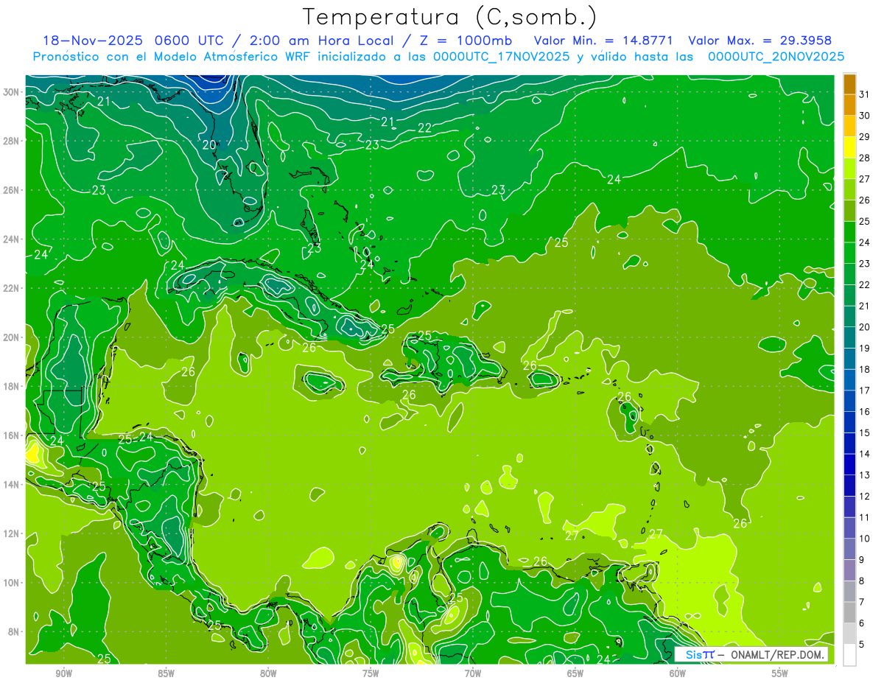Click the '26N' latitude axis label
The width and height of the screenshot is (884, 683).
[x=12, y=190]
